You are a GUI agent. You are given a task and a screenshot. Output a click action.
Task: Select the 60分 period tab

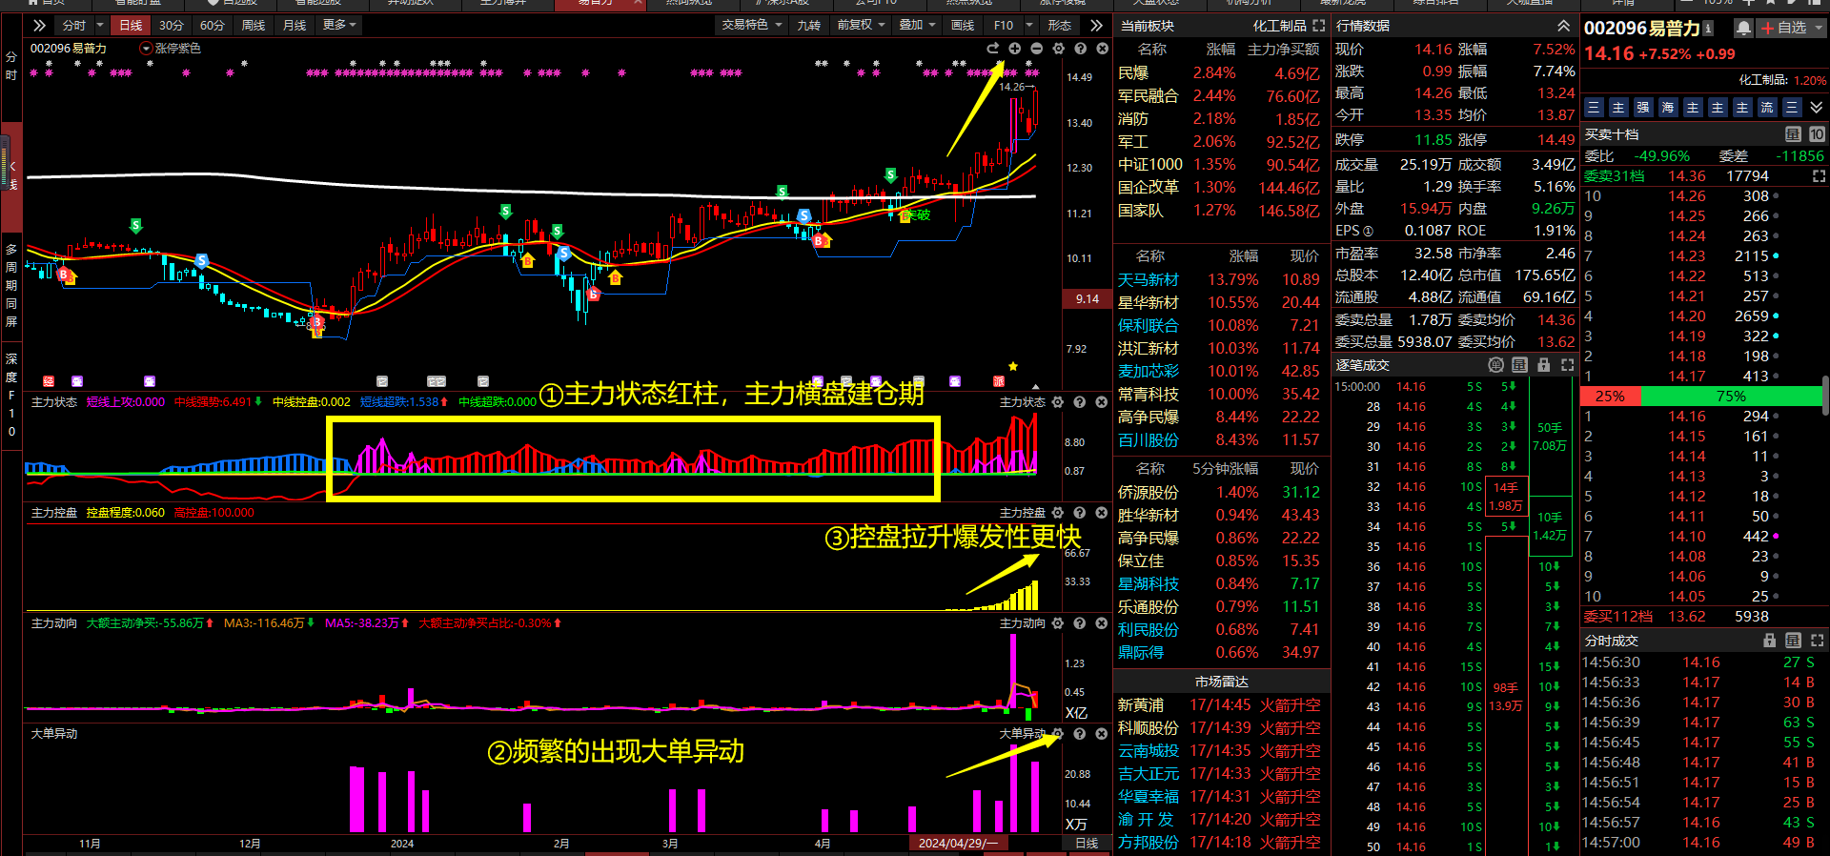pyautogui.click(x=213, y=25)
